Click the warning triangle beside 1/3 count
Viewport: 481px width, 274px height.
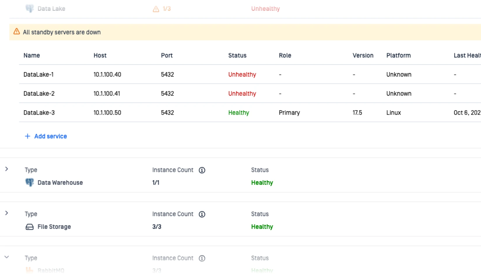coord(156,9)
